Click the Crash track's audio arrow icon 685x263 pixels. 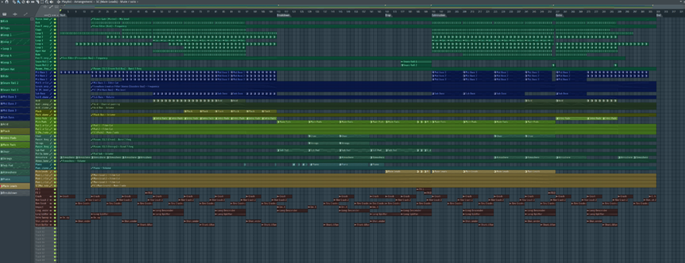coord(51,196)
